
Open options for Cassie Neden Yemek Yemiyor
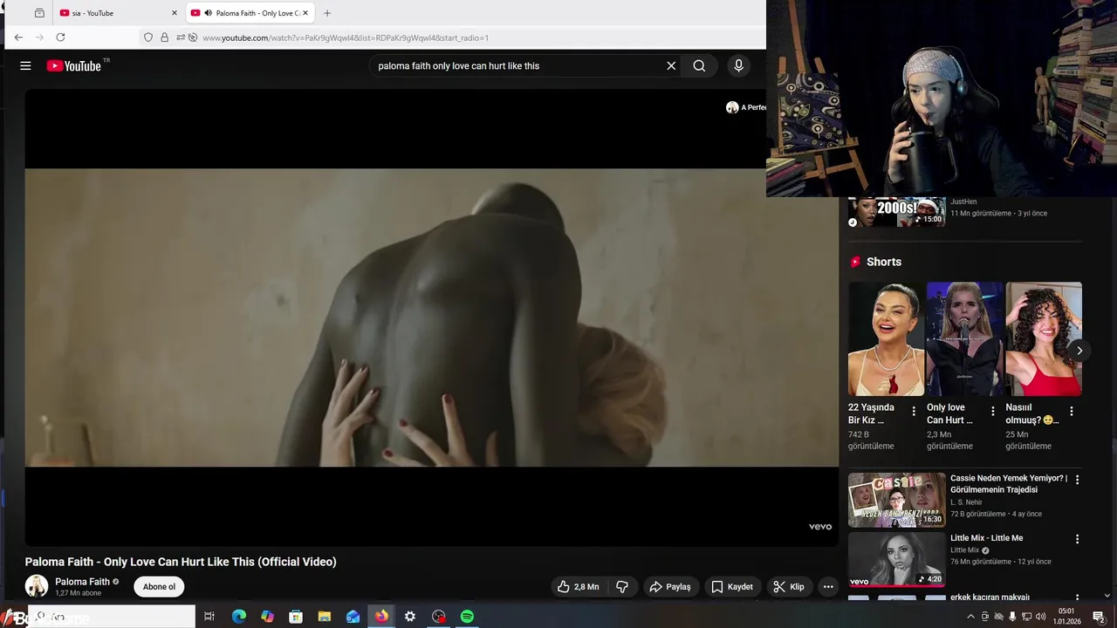[1077, 480]
